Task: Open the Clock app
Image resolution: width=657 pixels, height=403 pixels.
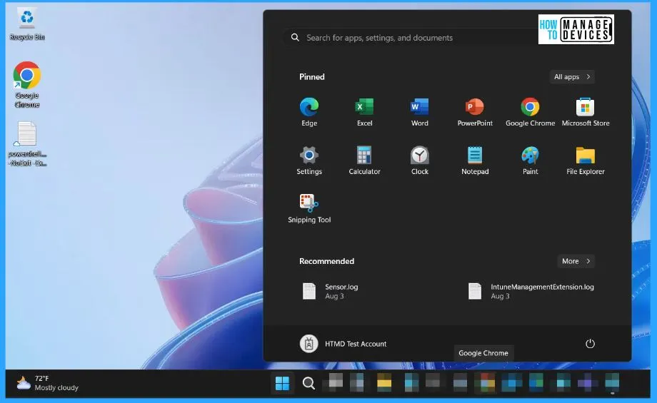Action: pyautogui.click(x=419, y=160)
